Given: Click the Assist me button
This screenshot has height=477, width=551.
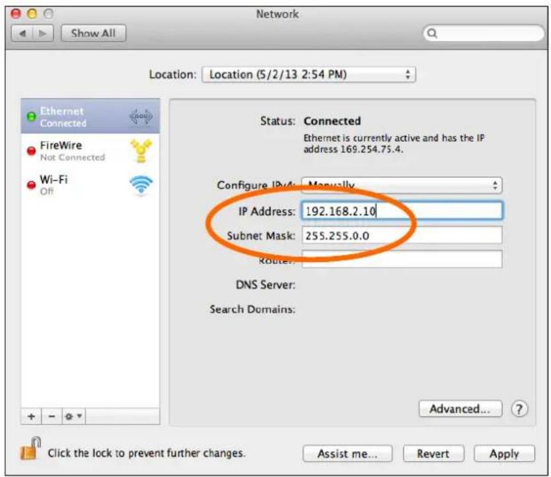Looking at the screenshot, I should 348,454.
